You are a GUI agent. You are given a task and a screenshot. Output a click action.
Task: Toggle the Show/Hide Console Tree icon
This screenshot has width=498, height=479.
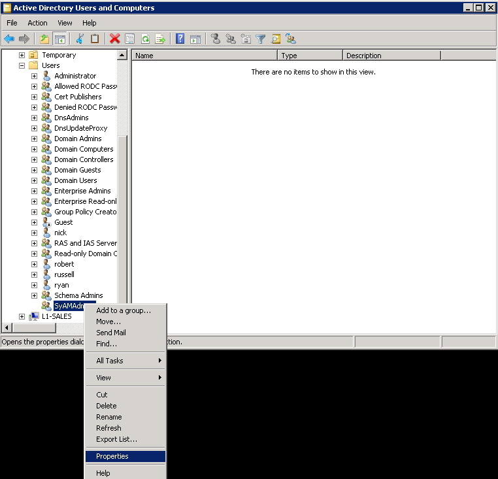click(x=59, y=39)
